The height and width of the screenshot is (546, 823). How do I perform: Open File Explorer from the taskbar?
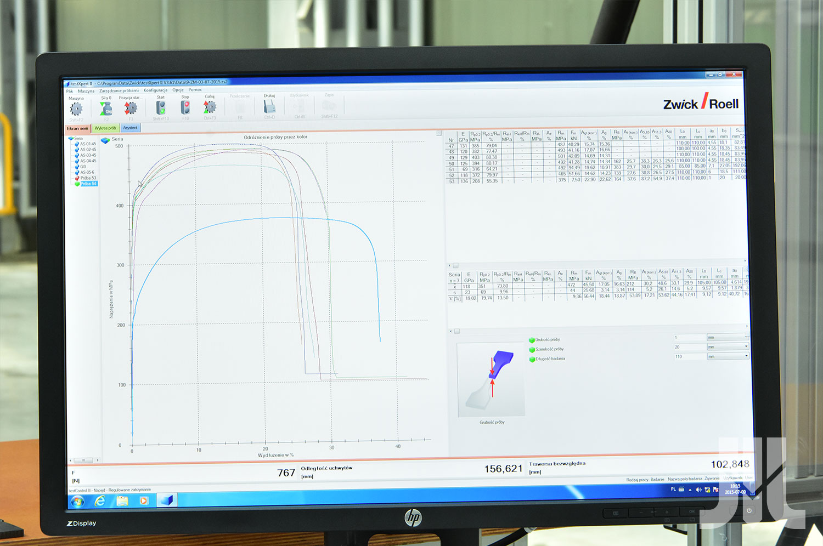tap(122, 501)
